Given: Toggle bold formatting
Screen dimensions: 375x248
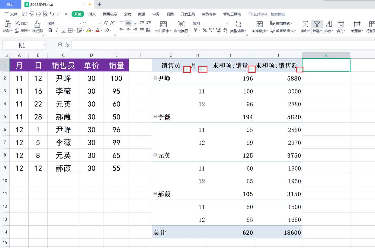Looking at the screenshot, I should 50,30.
